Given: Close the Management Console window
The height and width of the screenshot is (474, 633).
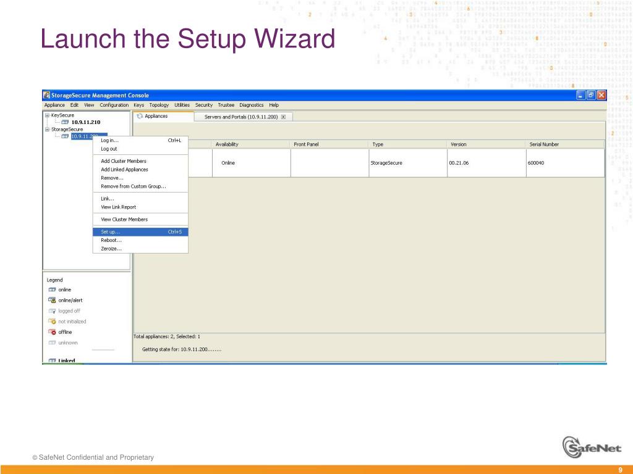Looking at the screenshot, I should 601,95.
